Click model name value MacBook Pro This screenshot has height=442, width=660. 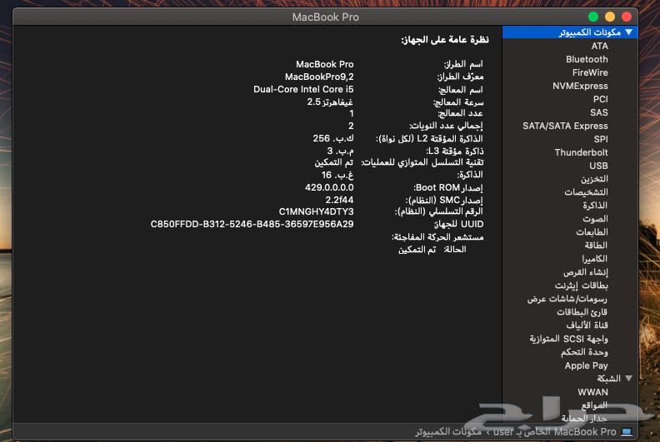pos(324,64)
